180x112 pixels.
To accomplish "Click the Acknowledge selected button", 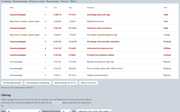I will coord(12,83).
